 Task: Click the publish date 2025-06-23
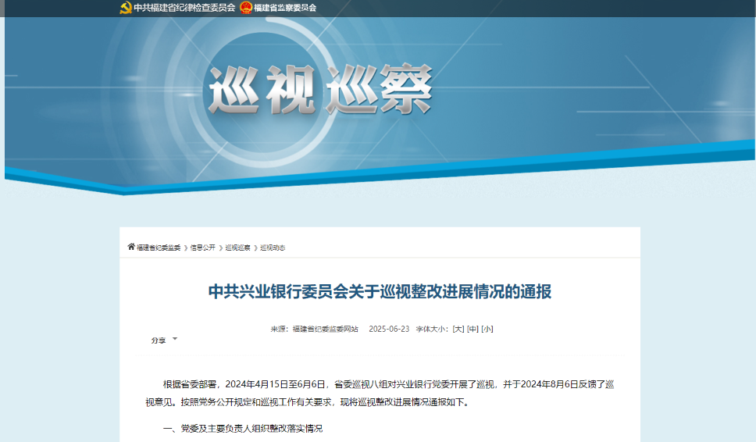click(389, 329)
